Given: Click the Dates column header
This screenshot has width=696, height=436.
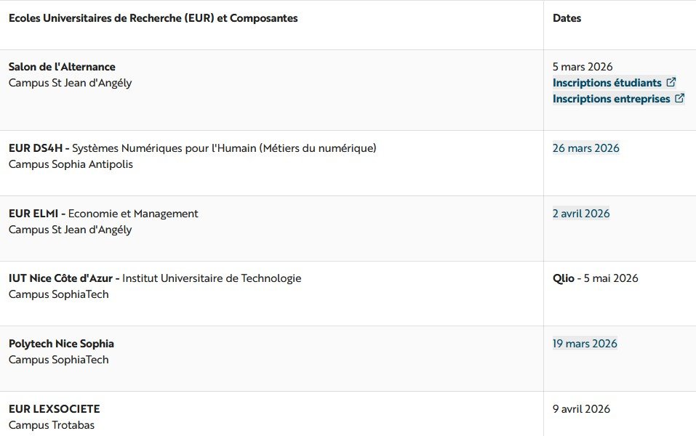Looking at the screenshot, I should click(x=567, y=18).
